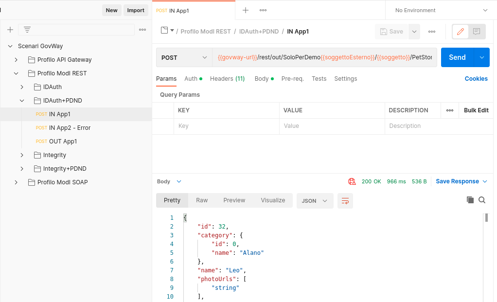Select the Raw response view

coord(202,200)
